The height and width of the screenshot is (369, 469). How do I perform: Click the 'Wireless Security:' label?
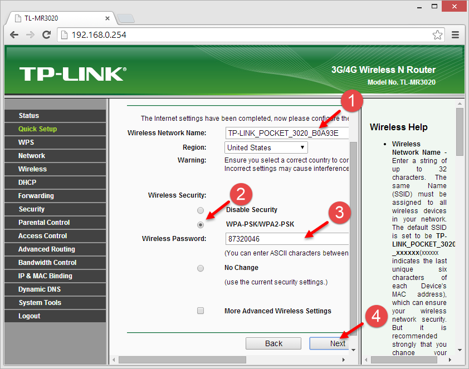[x=177, y=195]
